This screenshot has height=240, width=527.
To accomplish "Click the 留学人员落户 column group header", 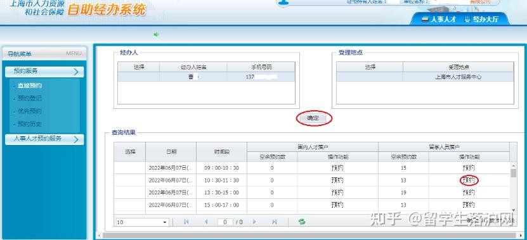I will pyautogui.click(x=444, y=147).
